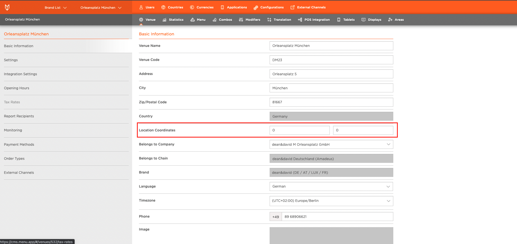Image resolution: width=517 pixels, height=244 pixels.
Task: Click the Tablets device icon
Action: [339, 20]
